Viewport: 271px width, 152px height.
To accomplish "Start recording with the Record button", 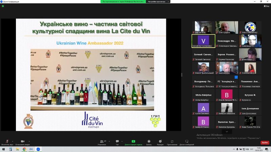I will 149,142.
